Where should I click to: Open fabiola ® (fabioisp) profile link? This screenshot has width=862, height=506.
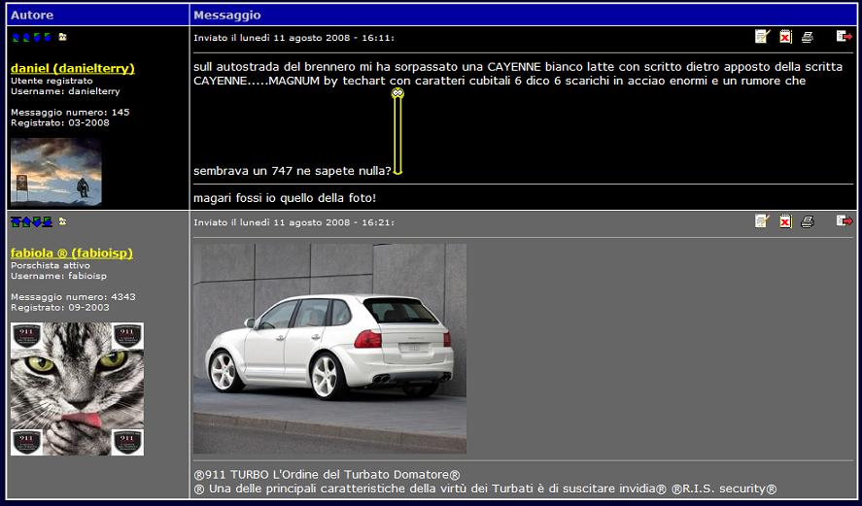pyautogui.click(x=72, y=253)
